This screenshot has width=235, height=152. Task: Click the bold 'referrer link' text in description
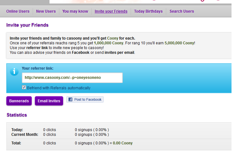(37, 48)
